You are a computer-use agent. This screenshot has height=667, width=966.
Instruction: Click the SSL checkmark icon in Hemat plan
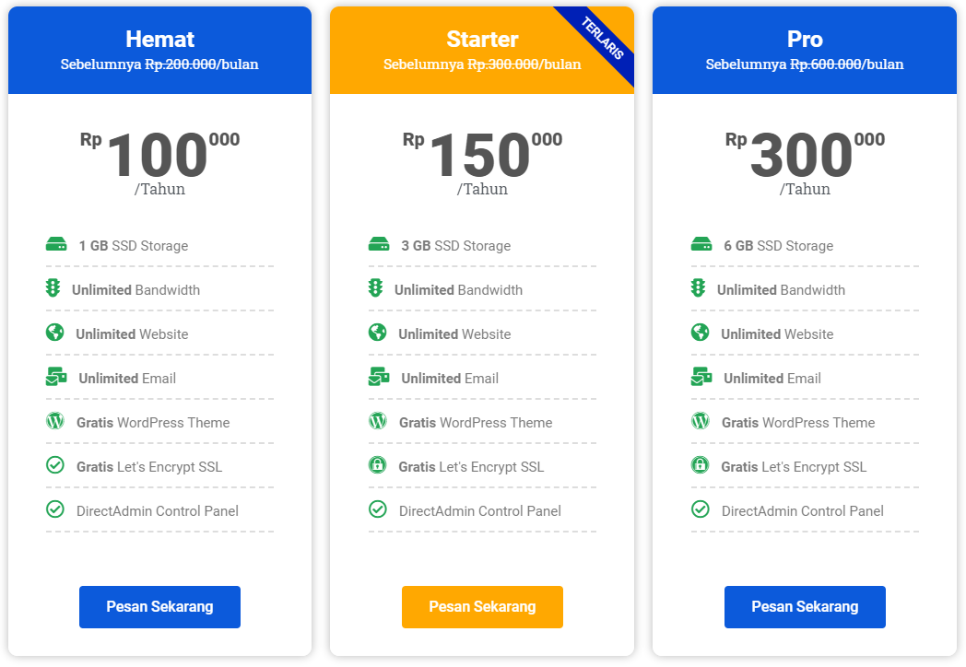click(x=54, y=465)
